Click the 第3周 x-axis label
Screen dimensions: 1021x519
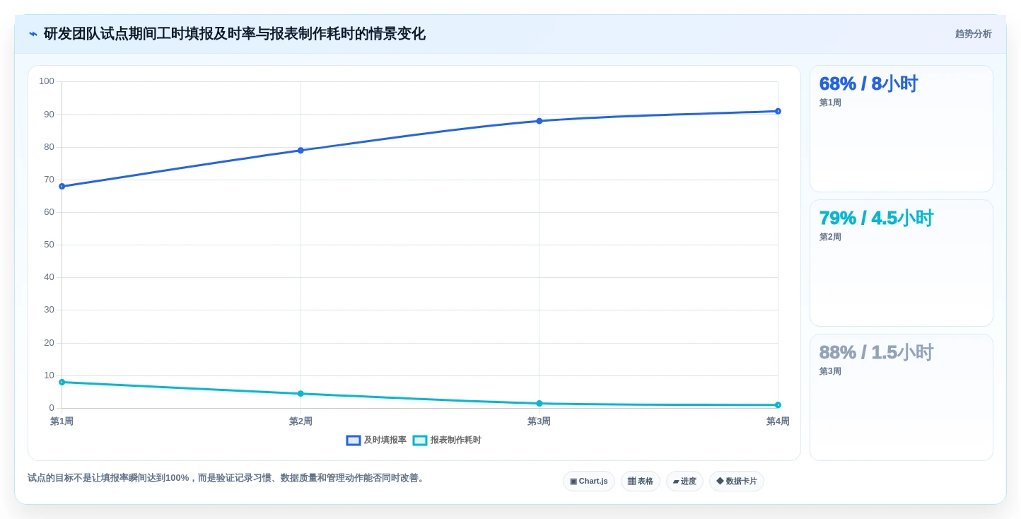(539, 421)
